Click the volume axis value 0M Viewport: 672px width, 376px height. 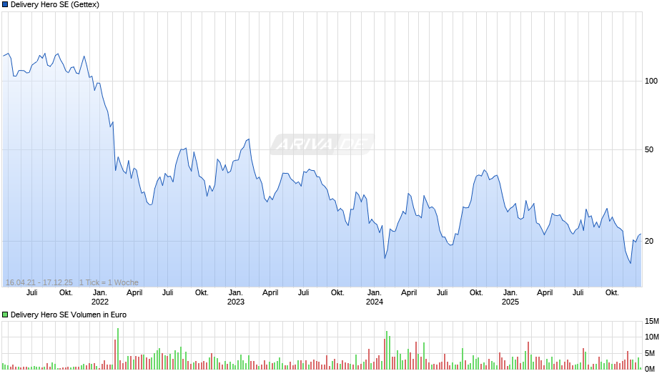pos(650,369)
